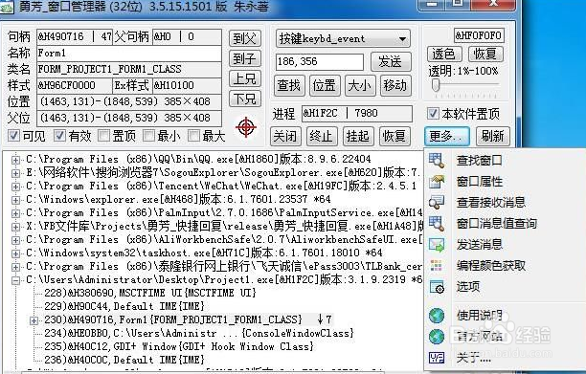
Task: Choose 编程颜色获取 from the menu
Action: tap(490, 266)
